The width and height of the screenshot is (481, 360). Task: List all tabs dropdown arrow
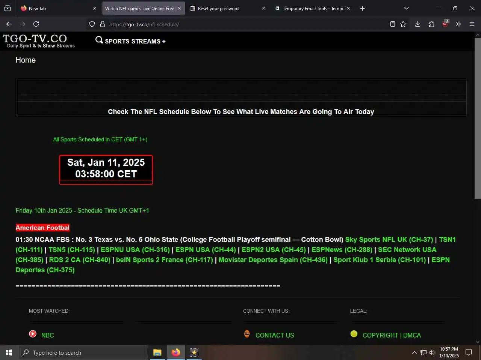pos(406,8)
